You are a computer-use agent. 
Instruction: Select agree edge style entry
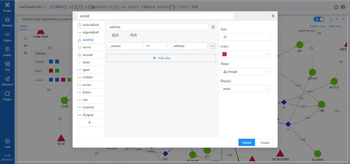point(89,70)
